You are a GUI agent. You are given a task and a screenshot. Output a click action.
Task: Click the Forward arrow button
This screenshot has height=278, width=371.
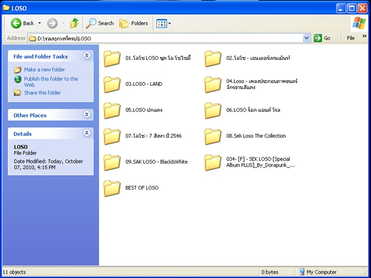click(x=52, y=23)
